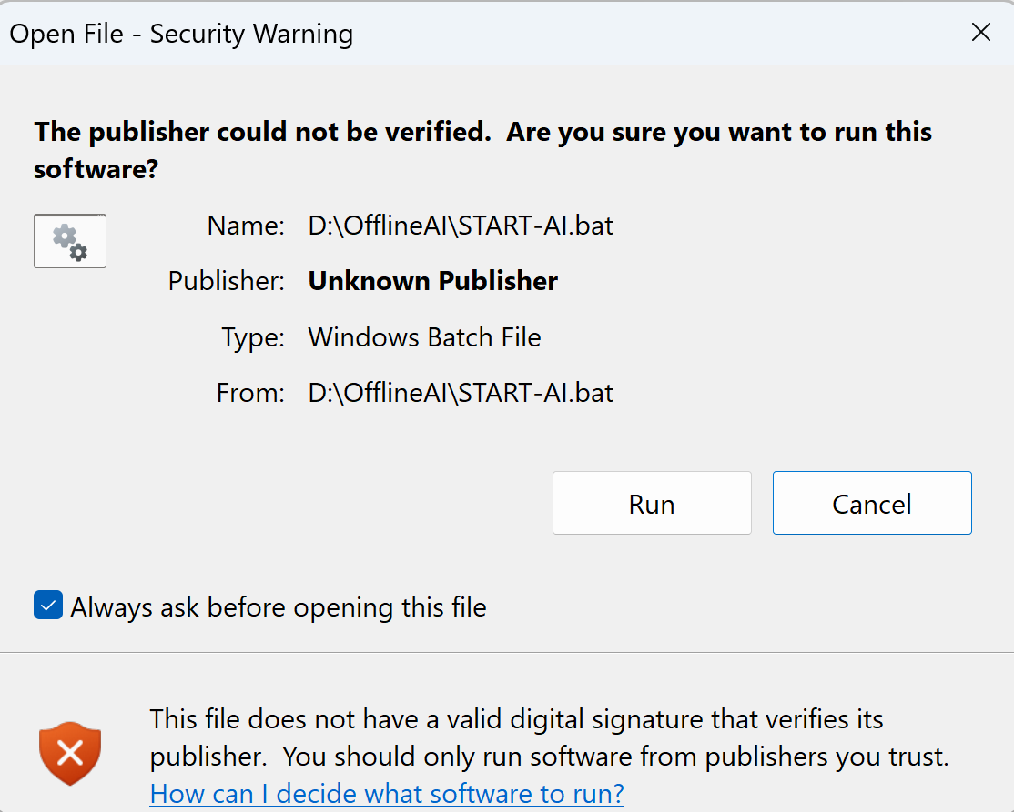The height and width of the screenshot is (812, 1014).
Task: Click the valid digital signature warning text
Action: pyautogui.click(x=549, y=737)
